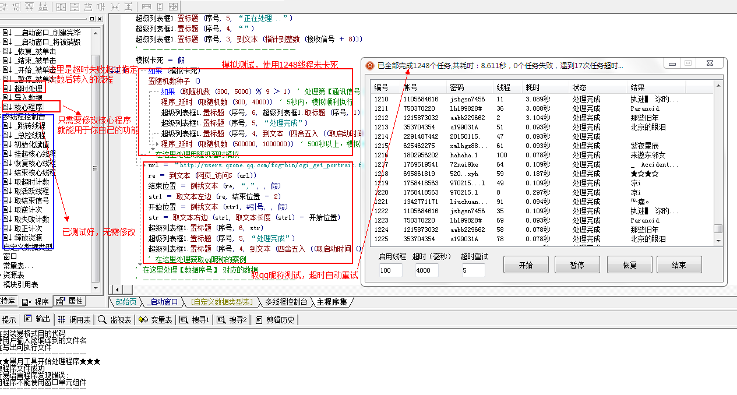Click the align bottom edges toolbar icon
The image size is (737, 395).
click(x=43, y=7)
